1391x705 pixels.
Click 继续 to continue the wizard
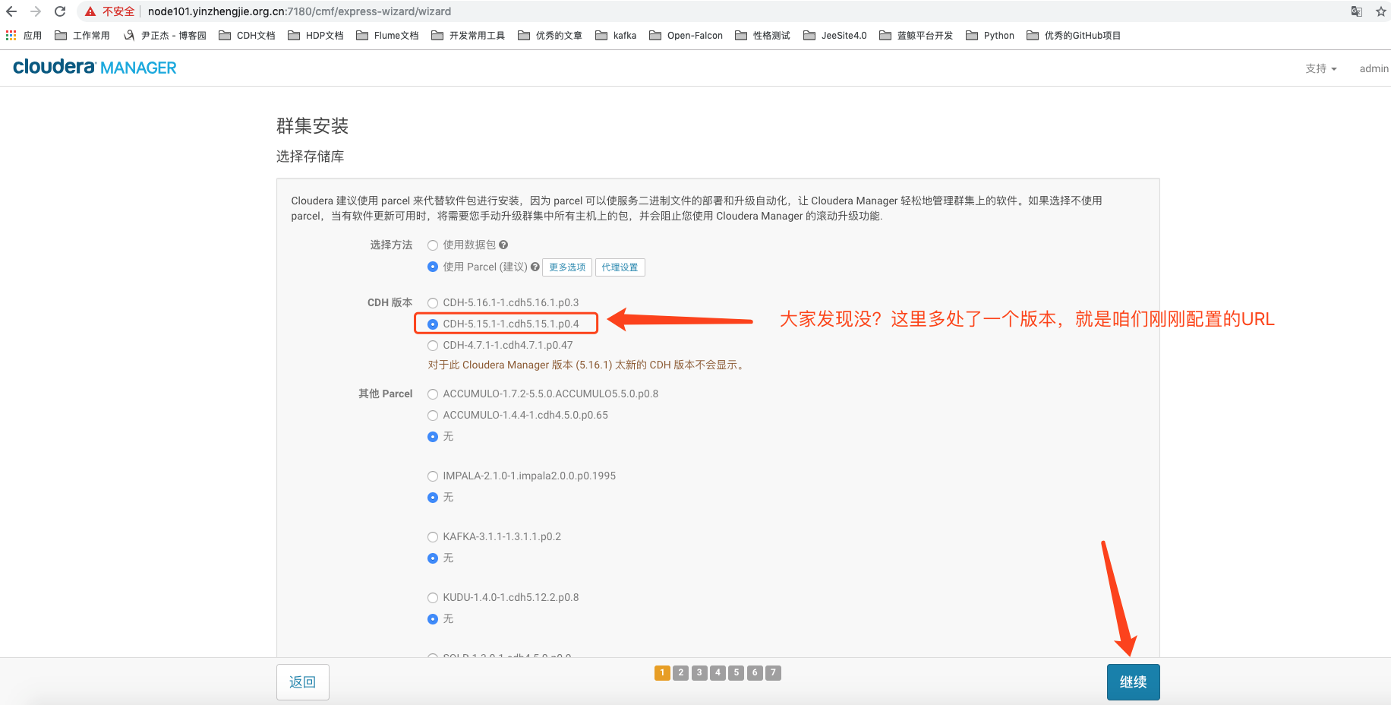(1133, 682)
